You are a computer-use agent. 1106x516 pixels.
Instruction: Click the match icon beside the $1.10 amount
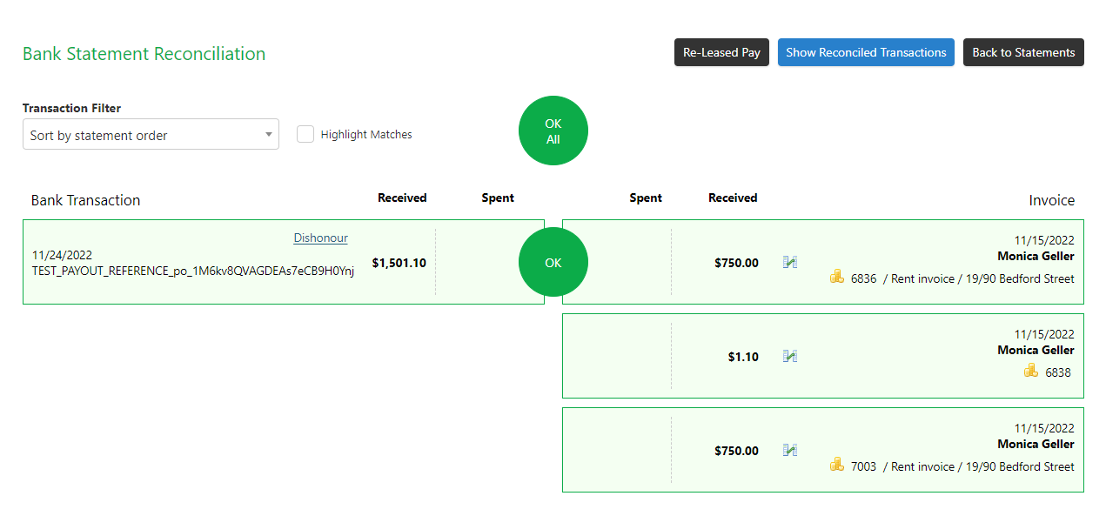click(790, 356)
